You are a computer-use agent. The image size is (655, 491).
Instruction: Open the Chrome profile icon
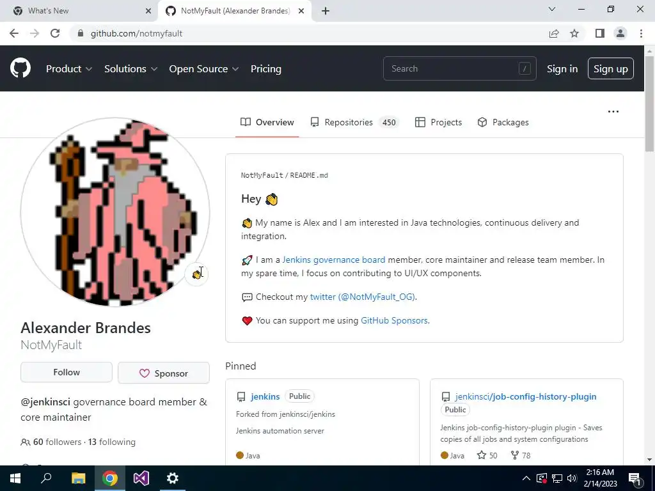[x=620, y=33]
